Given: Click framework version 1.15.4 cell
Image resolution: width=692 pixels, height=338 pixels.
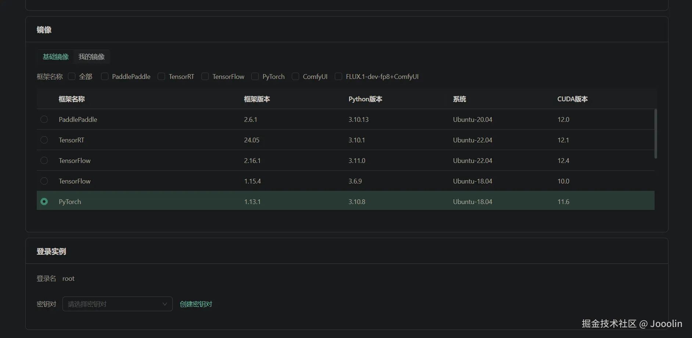Looking at the screenshot, I should (x=252, y=181).
